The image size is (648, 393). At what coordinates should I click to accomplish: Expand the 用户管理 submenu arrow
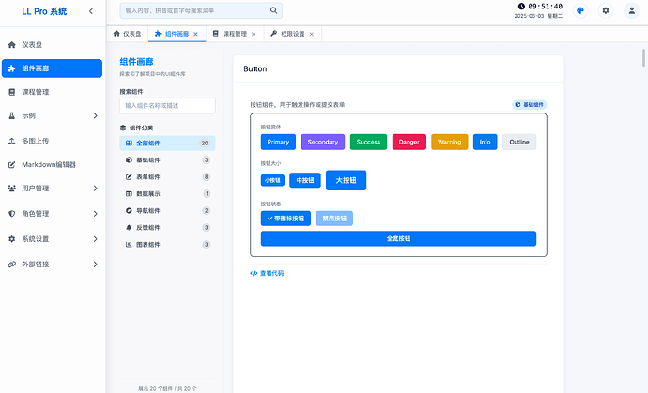click(96, 189)
